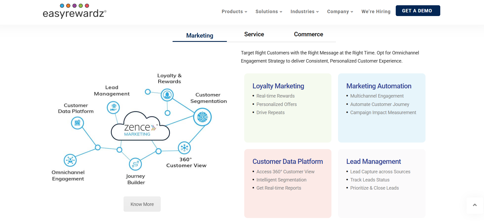Click the Customer Data Platform diagram icon

(x=77, y=123)
